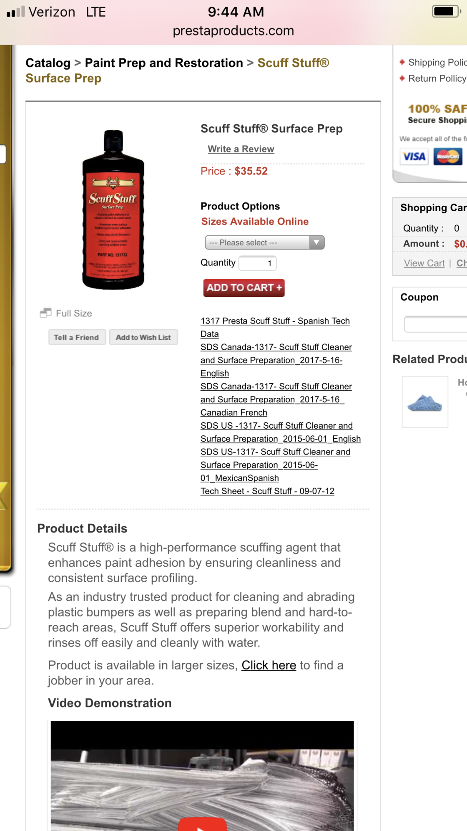467x831 pixels.
Task: Tap the Visa card logo
Action: (414, 157)
